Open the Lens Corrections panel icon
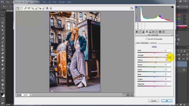 pos(154,32)
